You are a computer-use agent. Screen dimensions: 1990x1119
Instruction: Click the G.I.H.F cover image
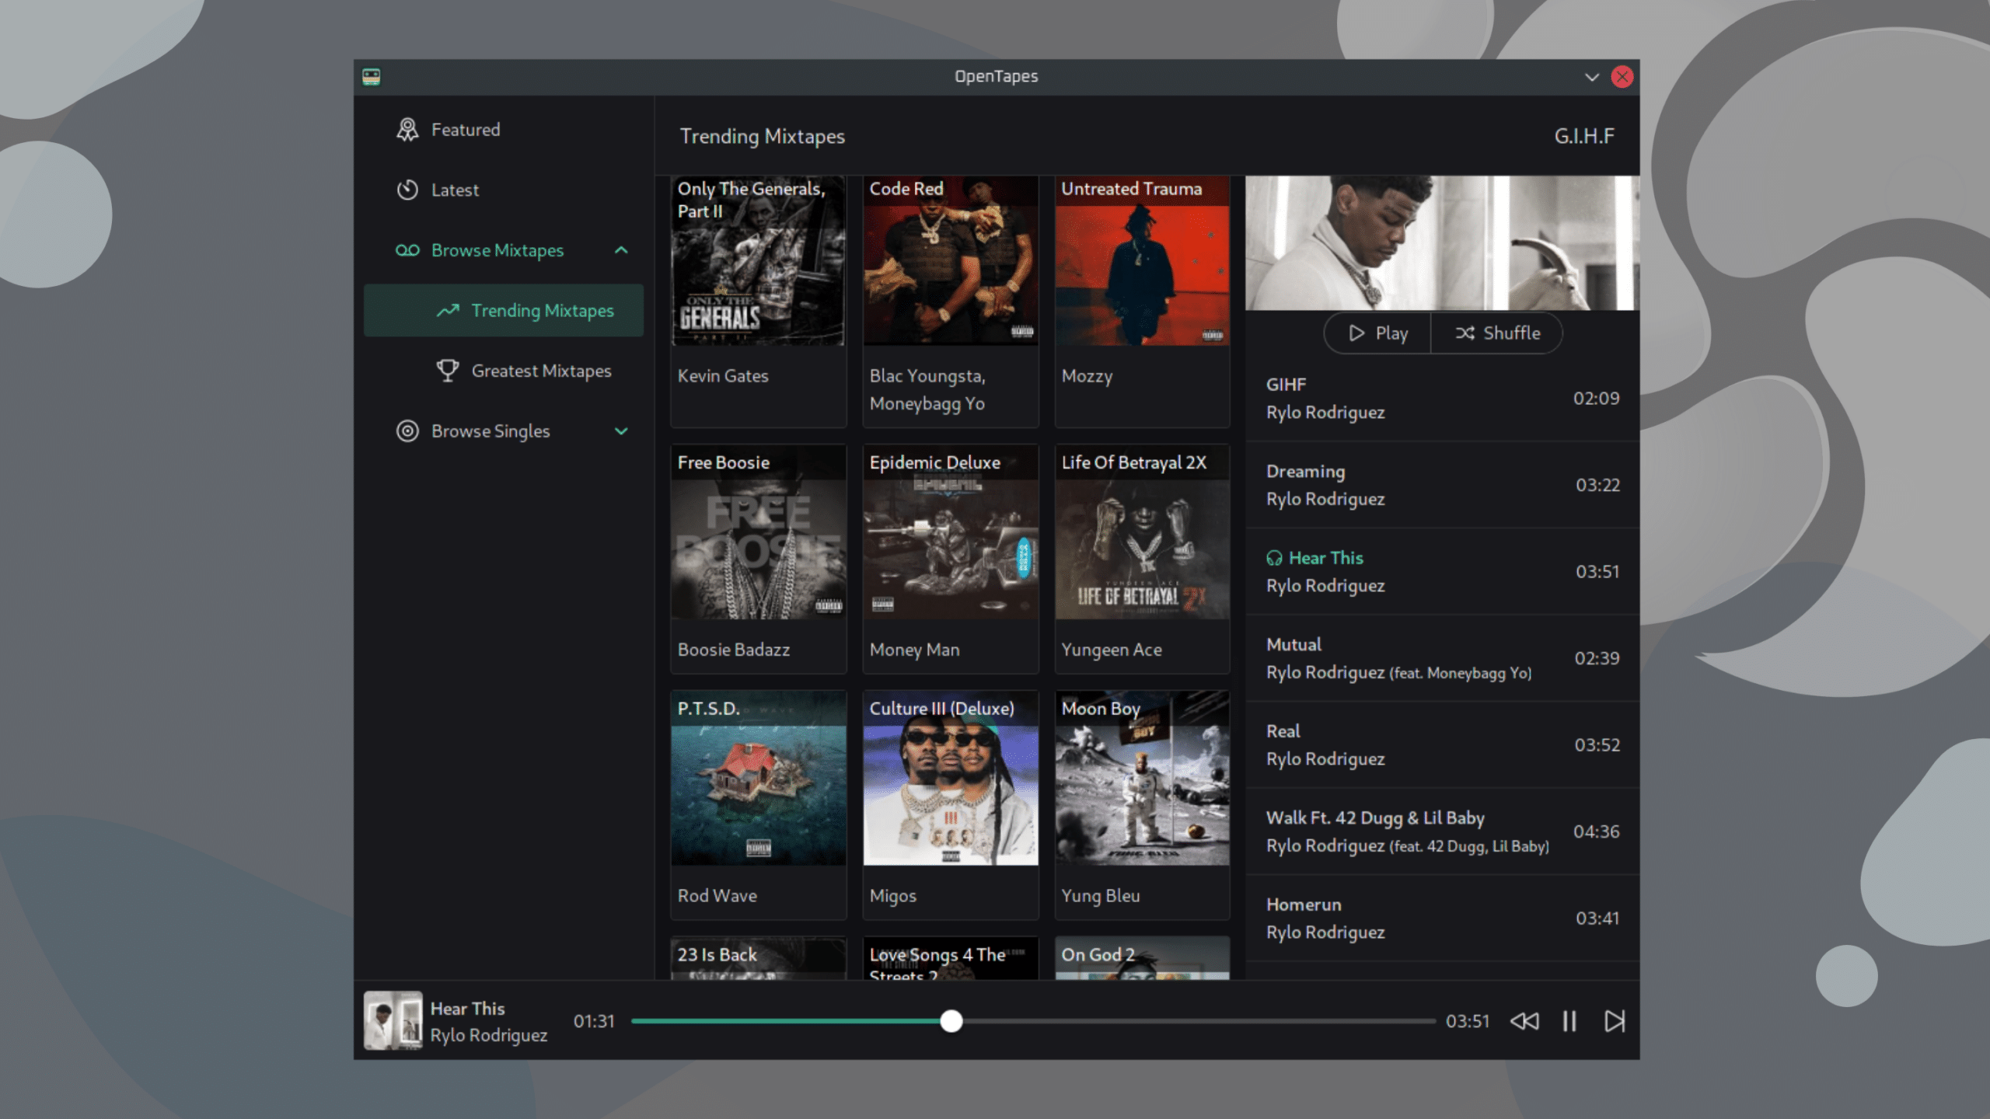[x=1442, y=242]
